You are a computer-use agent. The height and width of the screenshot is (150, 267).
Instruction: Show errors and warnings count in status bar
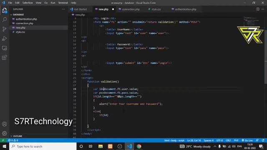pyautogui.click(x=13, y=140)
